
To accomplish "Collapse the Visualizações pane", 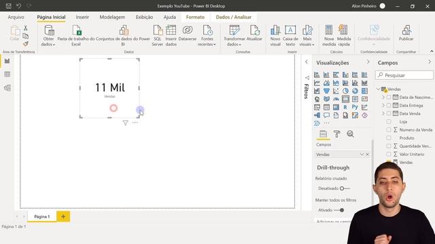I will (x=368, y=62).
